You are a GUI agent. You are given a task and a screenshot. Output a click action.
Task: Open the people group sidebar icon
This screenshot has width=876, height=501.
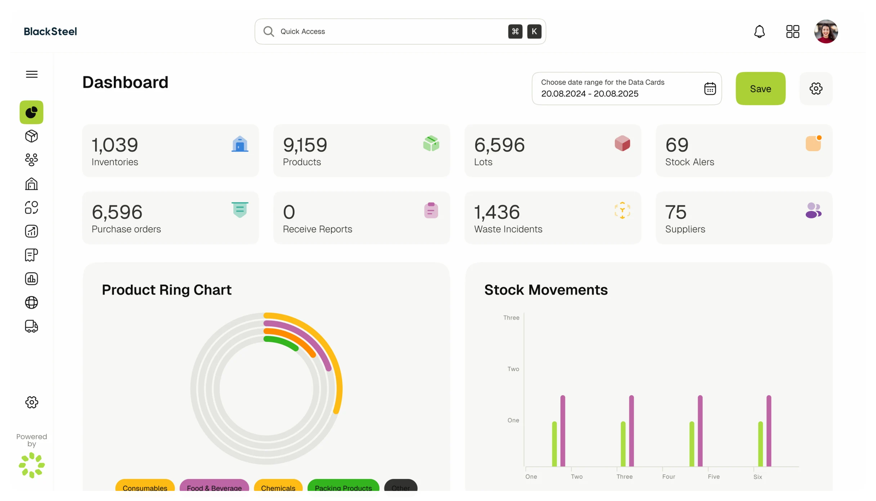tap(31, 160)
